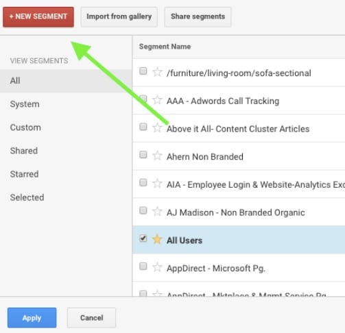This screenshot has height=333, width=345.
Task: Check the AppDirect - Microsoft Pg. checkbox
Action: [143, 266]
